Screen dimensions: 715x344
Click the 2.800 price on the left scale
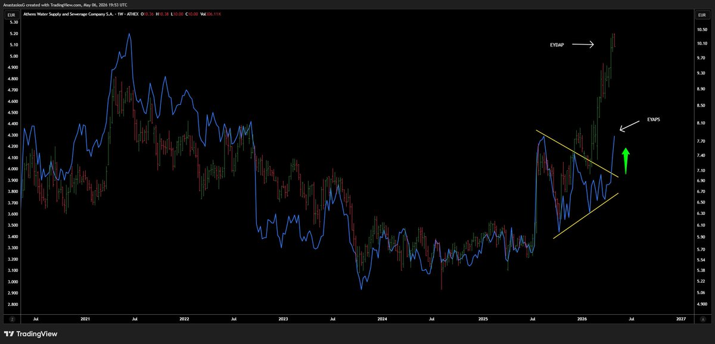(13, 304)
